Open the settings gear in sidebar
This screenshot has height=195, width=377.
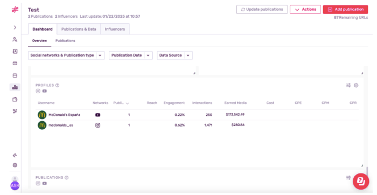coord(15,165)
